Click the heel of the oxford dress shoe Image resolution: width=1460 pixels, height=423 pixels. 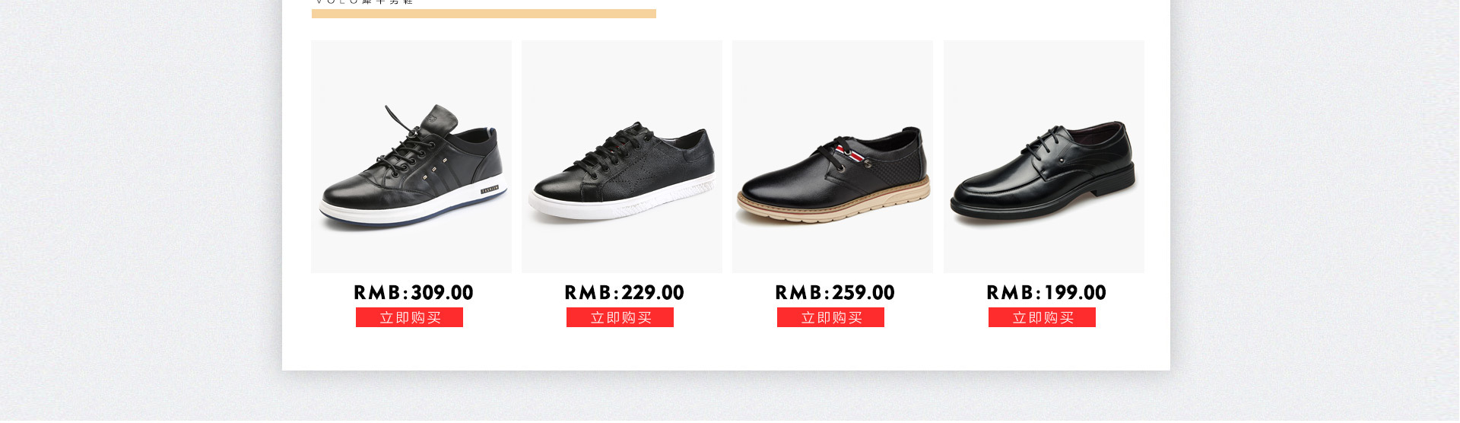tap(1117, 186)
